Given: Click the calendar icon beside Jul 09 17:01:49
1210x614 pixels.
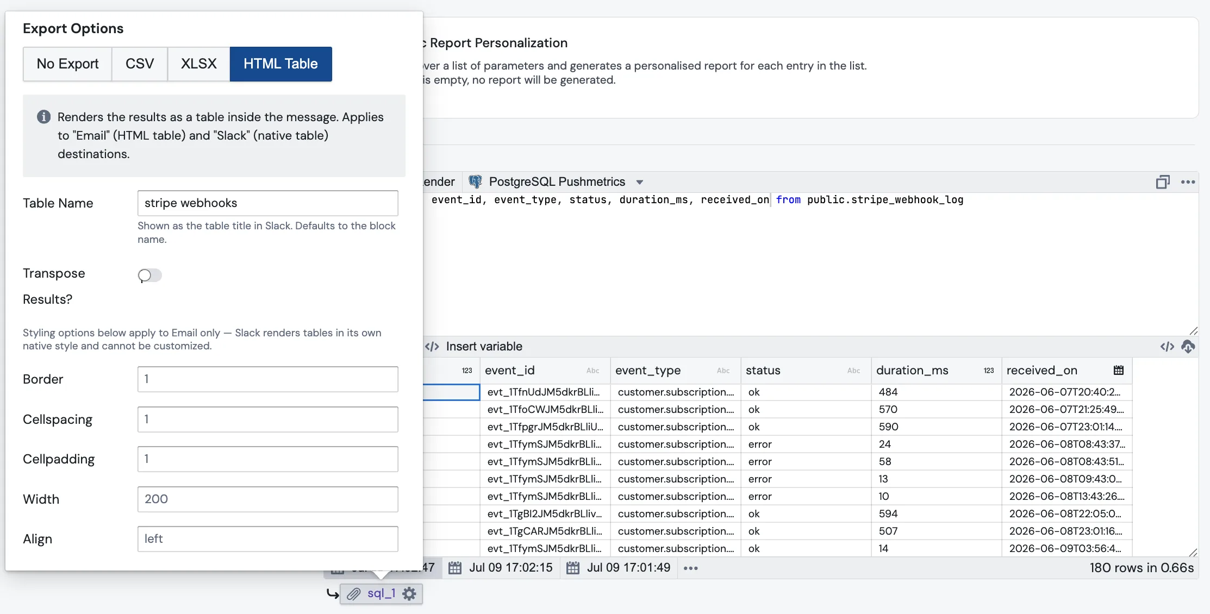Looking at the screenshot, I should click(573, 568).
